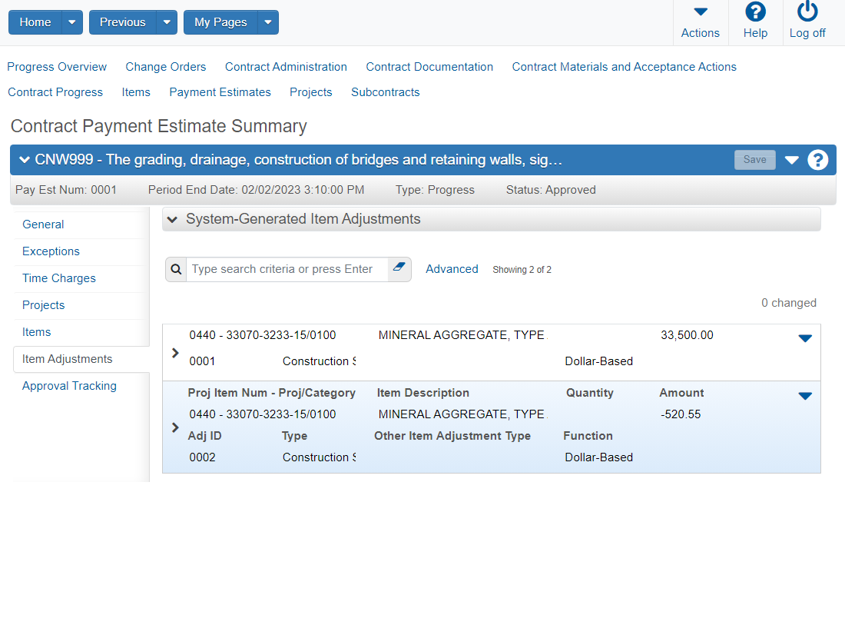Open the Contract Progress menu
The width and height of the screenshot is (845, 635).
tap(55, 92)
